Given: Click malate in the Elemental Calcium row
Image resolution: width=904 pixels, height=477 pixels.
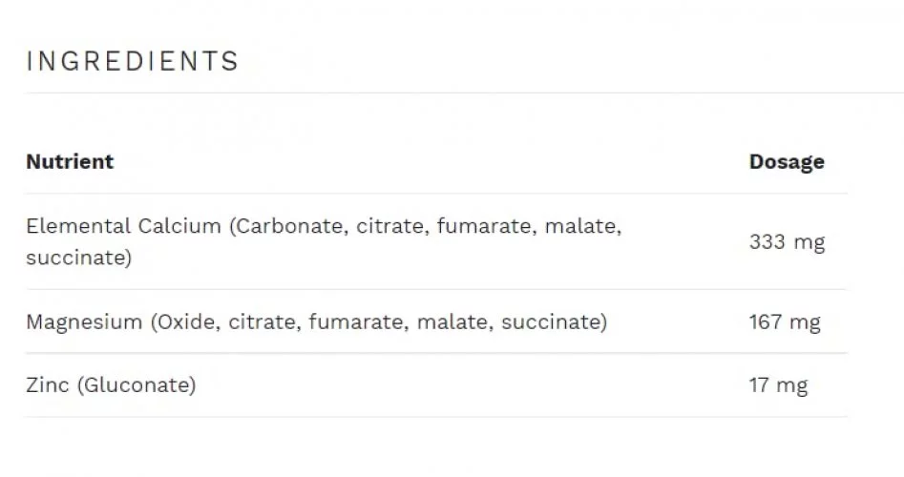Looking at the screenshot, I should [x=580, y=226].
